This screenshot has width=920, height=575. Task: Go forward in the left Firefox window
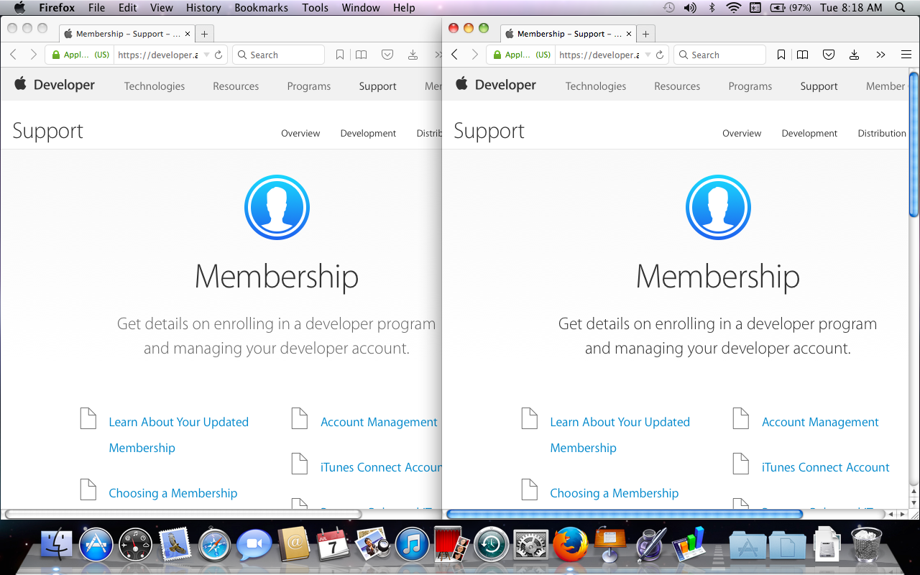coord(33,55)
